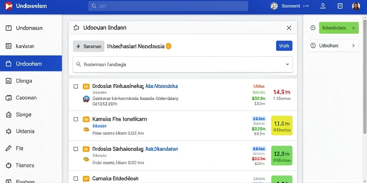Click the Seramen plus button
The width and height of the screenshot is (367, 183).
pyautogui.click(x=89, y=46)
